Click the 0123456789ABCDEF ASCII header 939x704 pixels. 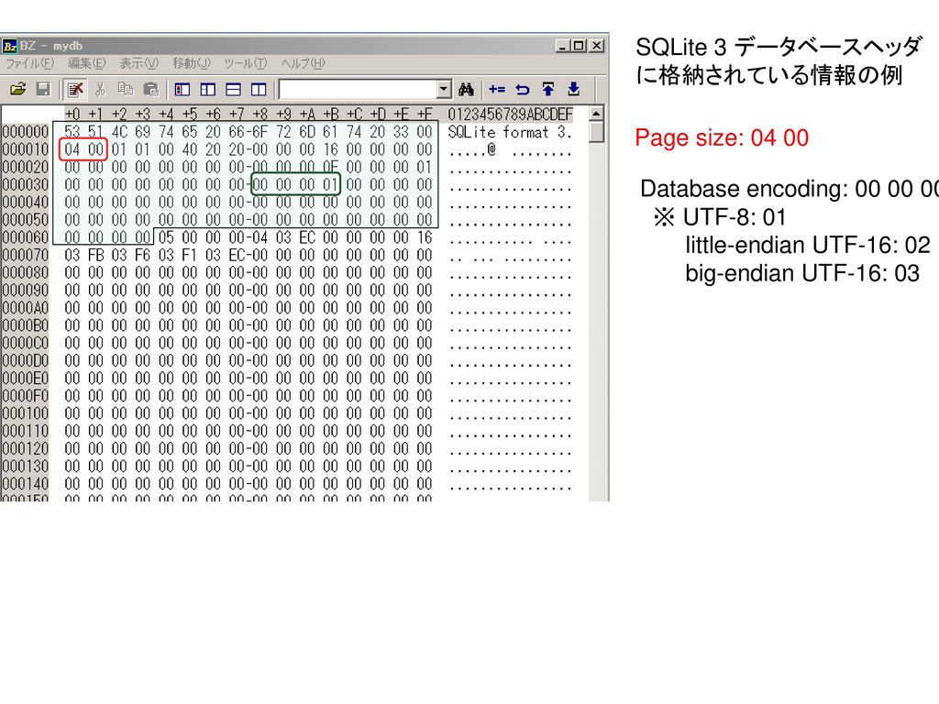(x=510, y=114)
